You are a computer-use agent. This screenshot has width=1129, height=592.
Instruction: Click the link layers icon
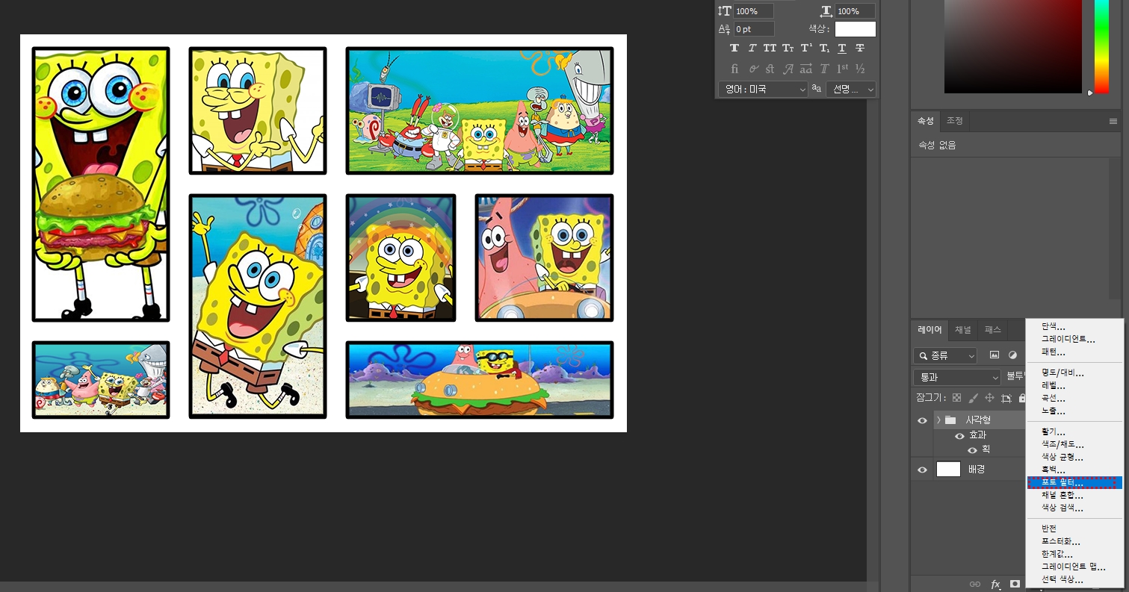click(974, 584)
